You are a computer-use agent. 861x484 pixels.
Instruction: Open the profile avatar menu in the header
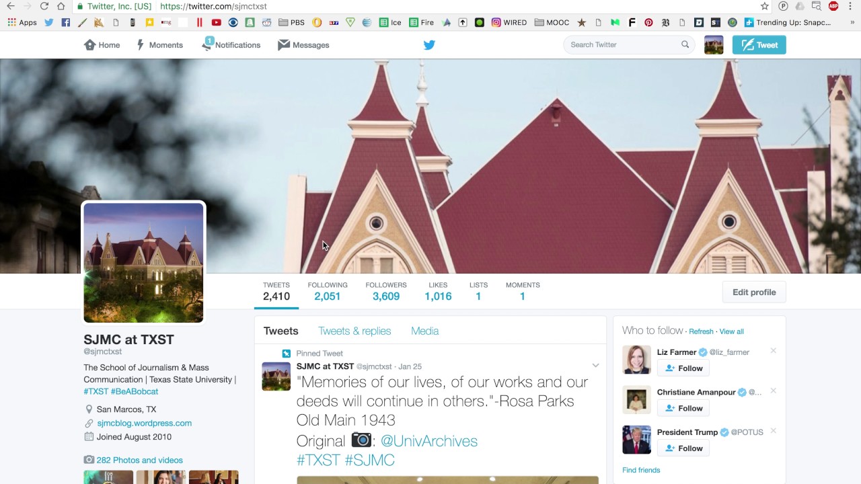click(x=714, y=45)
